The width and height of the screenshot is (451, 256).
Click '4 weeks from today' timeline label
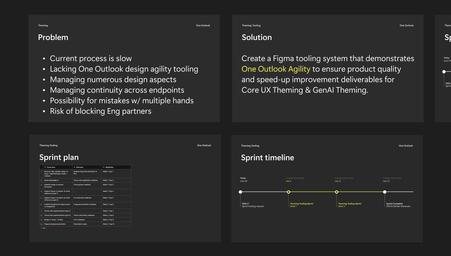click(x=392, y=178)
